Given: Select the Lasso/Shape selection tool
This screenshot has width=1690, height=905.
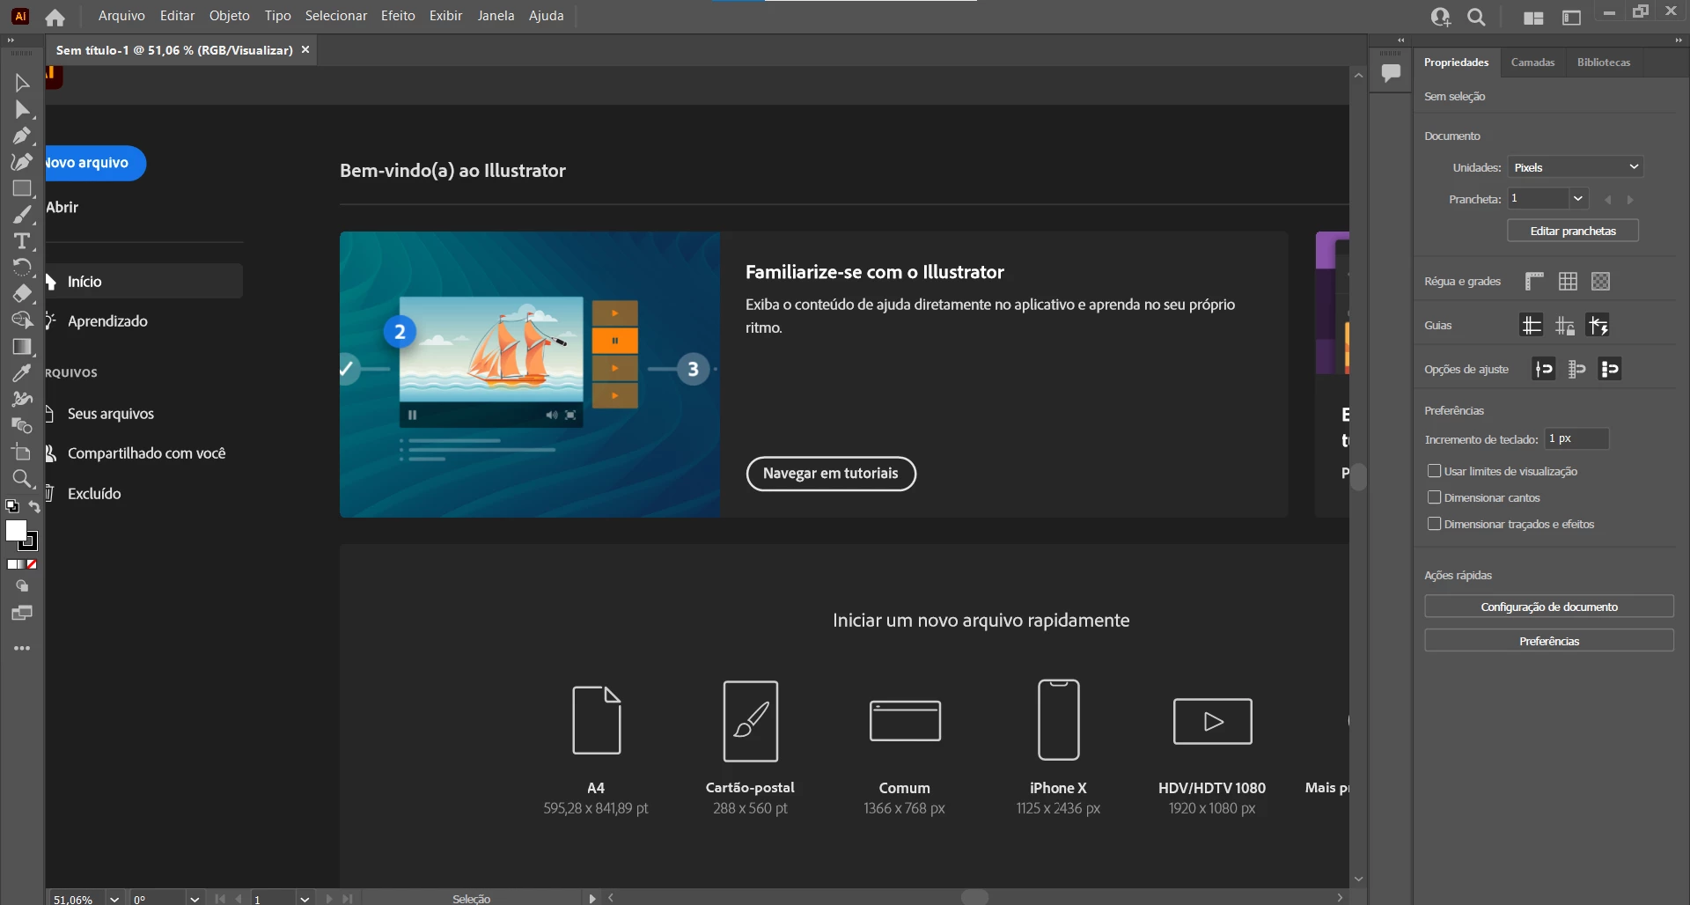Looking at the screenshot, I should pyautogui.click(x=22, y=320).
